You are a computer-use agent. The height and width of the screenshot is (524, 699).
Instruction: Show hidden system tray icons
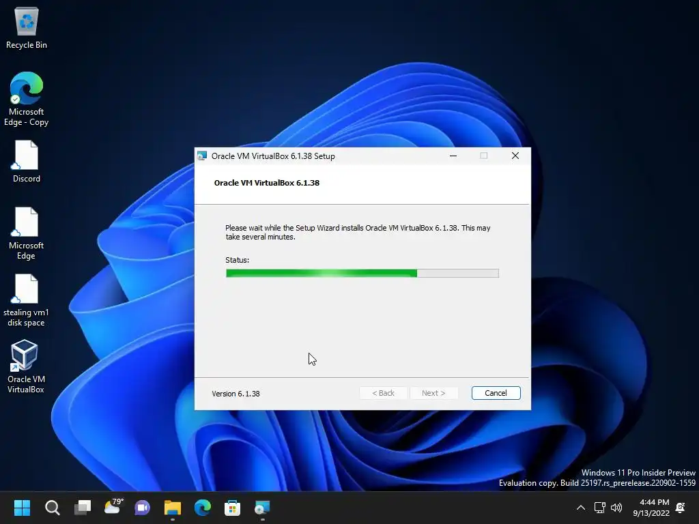click(x=581, y=508)
